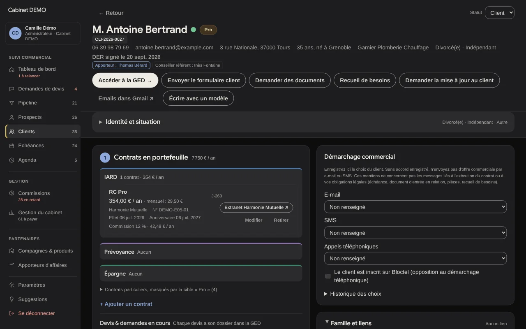Image resolution: width=526 pixels, height=329 pixels.
Task: Click the Paramètres gear icon
Action: pos(12,285)
